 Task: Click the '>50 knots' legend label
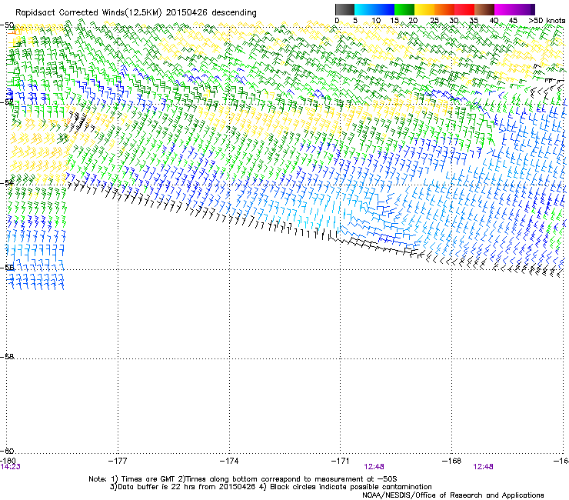pos(547,21)
